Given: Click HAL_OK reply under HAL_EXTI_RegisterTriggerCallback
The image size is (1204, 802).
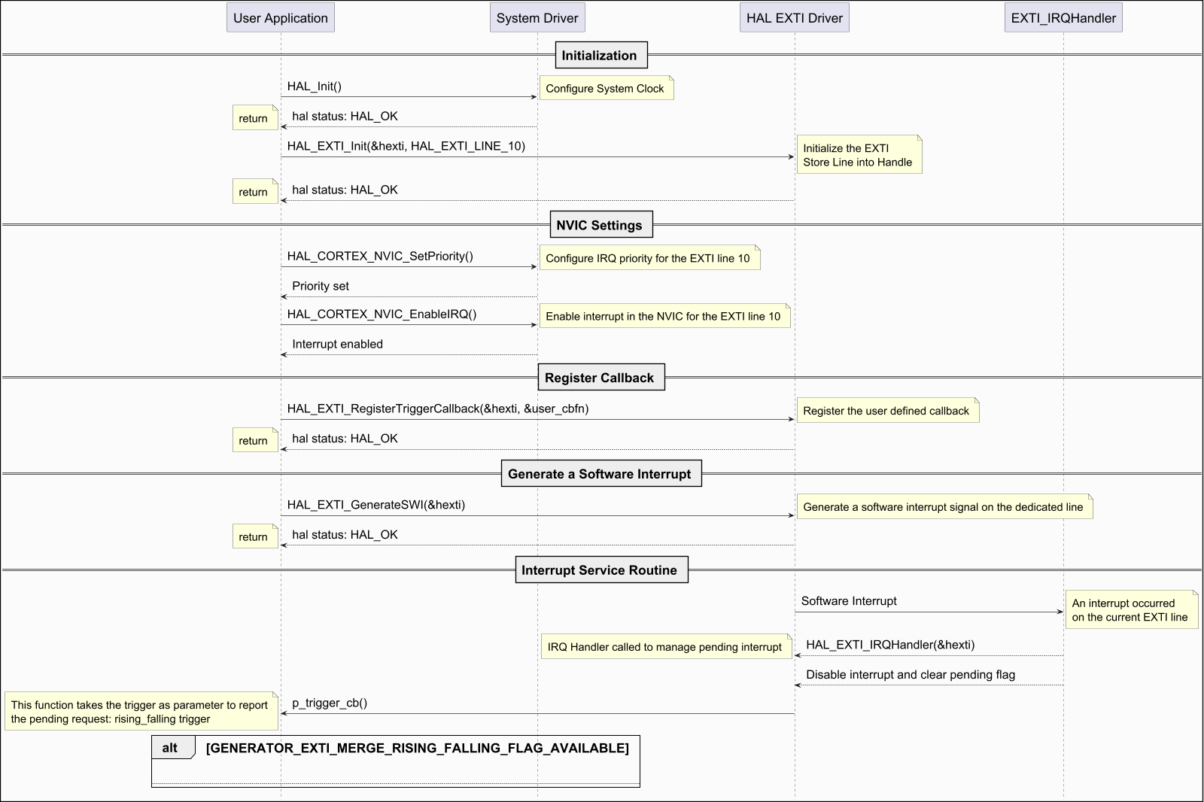Looking at the screenshot, I should coord(345,439).
